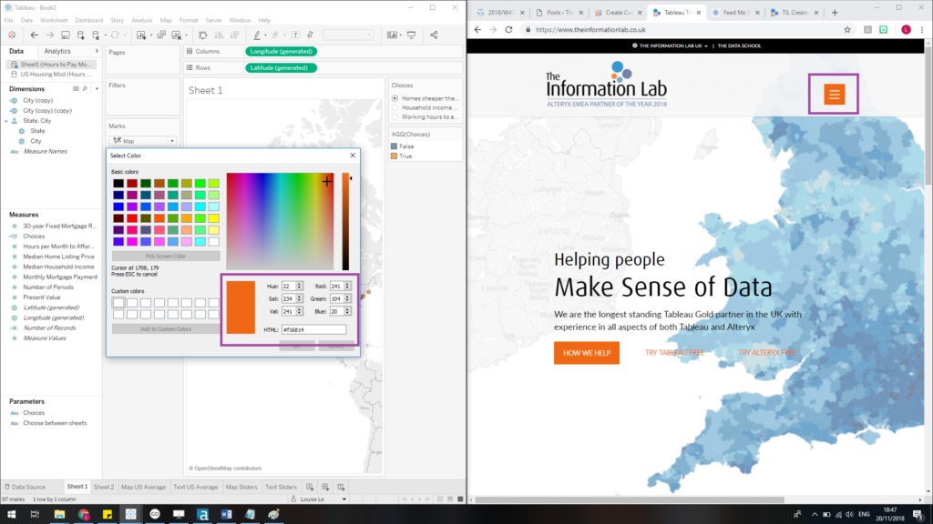The height and width of the screenshot is (524, 933).
Task: Click the swap rows and columns icon
Action: (x=203, y=35)
